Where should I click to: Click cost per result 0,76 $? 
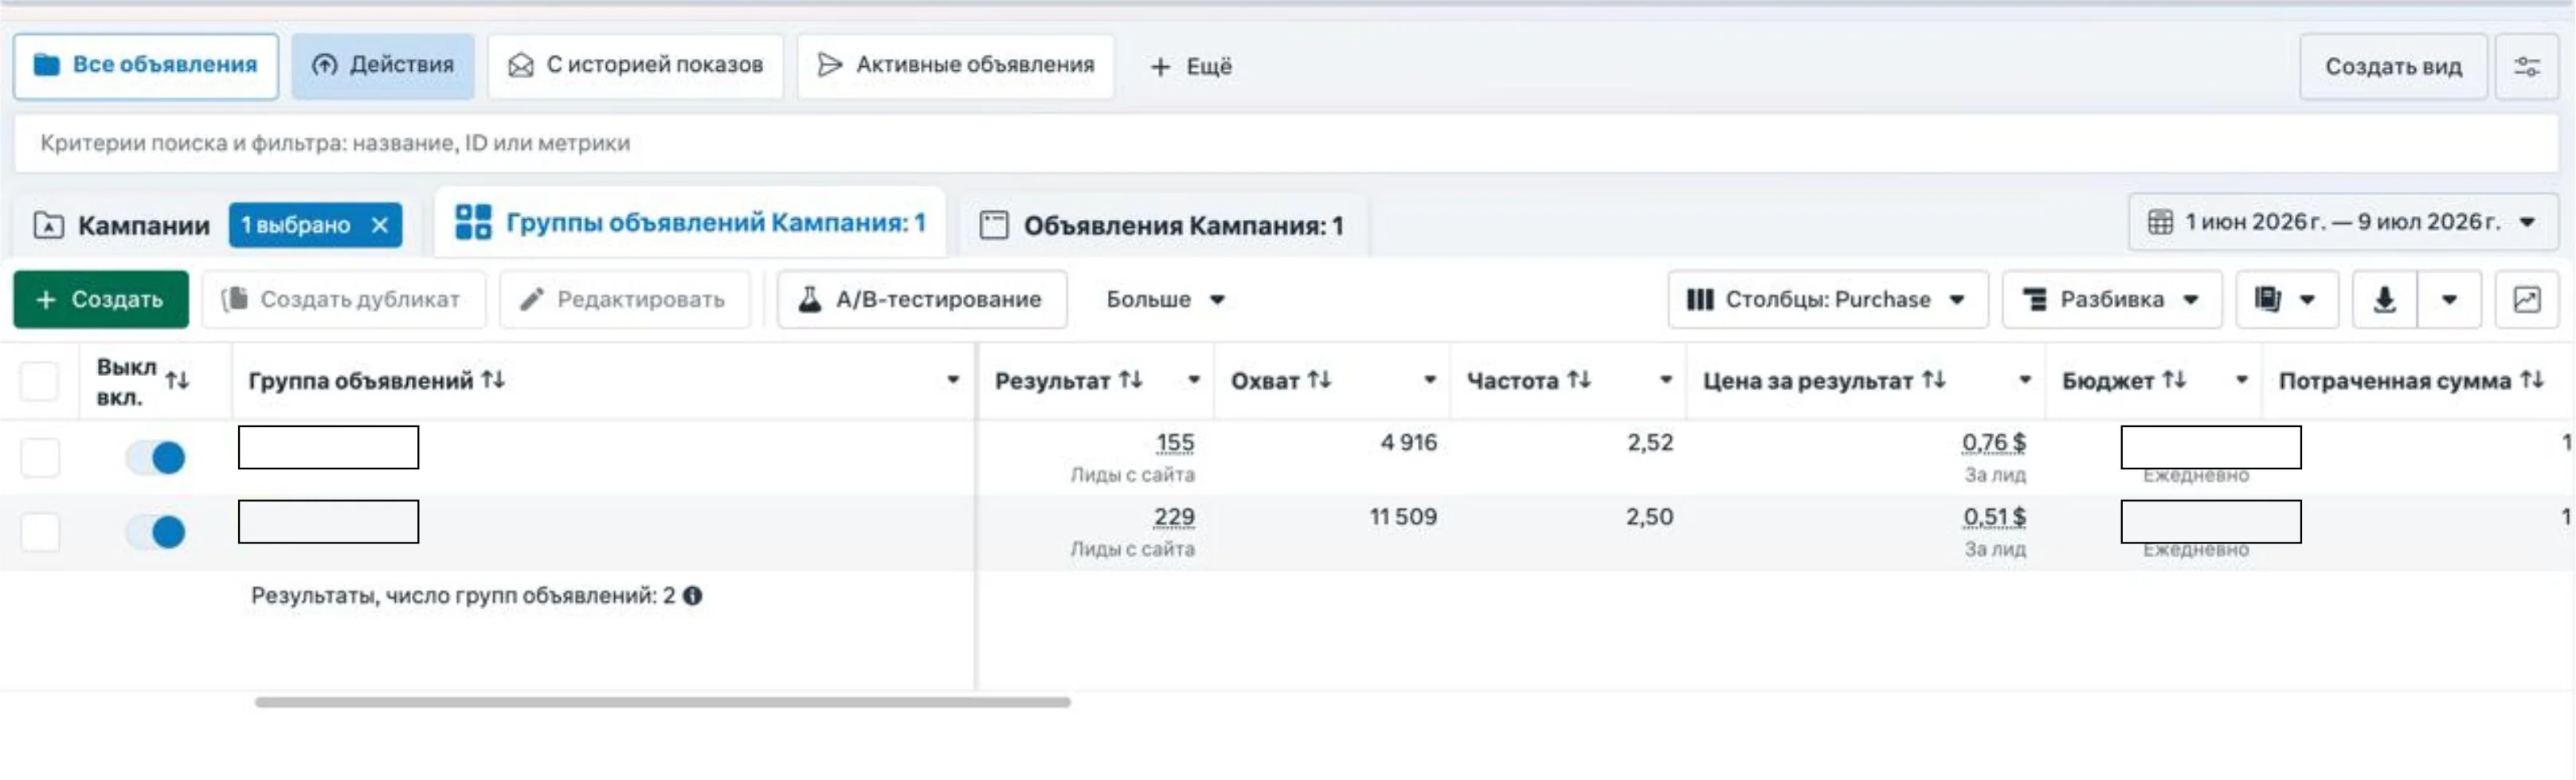click(1994, 442)
